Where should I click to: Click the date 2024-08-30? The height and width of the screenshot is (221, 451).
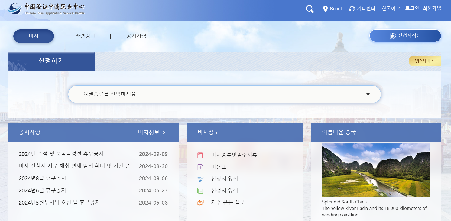153,166
